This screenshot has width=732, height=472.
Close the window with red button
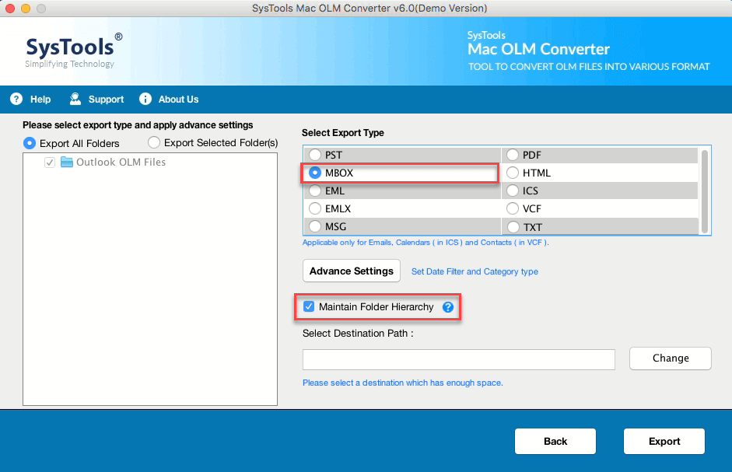(10, 8)
